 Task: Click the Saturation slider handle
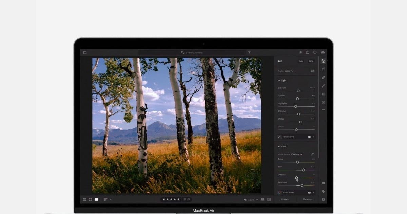coord(302,185)
